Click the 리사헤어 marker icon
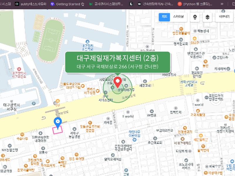Screen dimensions: 235x176 click(228, 69)
